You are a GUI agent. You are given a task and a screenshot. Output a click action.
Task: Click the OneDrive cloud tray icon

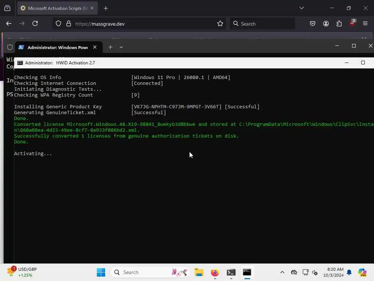(x=294, y=272)
